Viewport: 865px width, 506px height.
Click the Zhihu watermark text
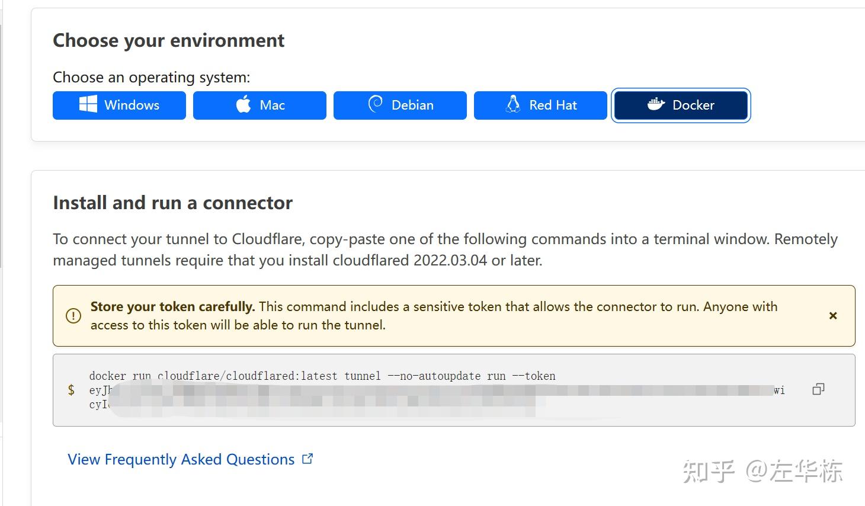(763, 471)
